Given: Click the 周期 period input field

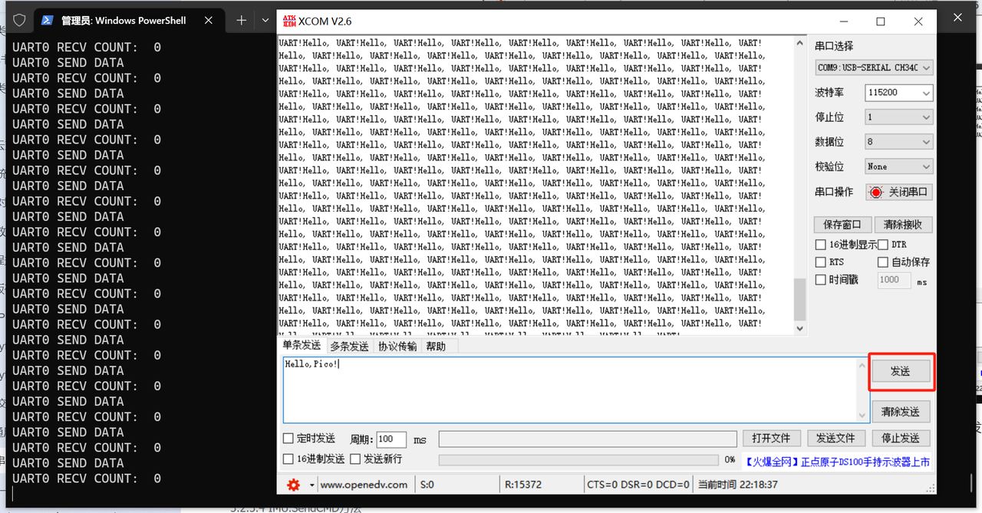Looking at the screenshot, I should pos(390,439).
